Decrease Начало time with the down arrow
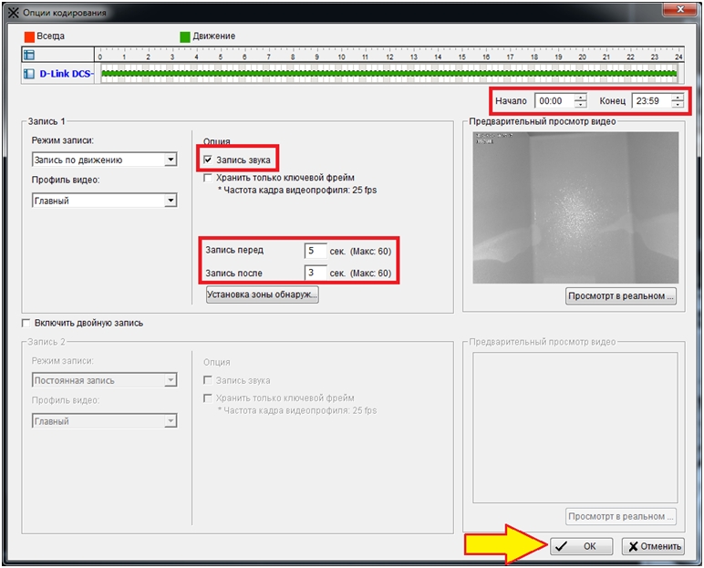Image resolution: width=704 pixels, height=568 pixels. (580, 105)
